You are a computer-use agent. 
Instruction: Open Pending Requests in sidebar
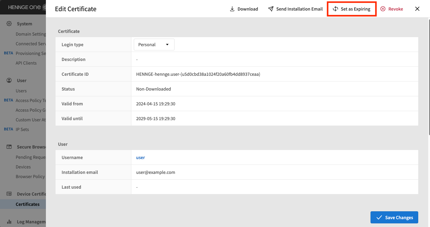click(x=31, y=157)
